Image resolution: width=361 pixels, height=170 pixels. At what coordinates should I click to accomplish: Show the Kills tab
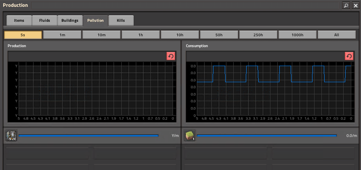[x=121, y=20]
